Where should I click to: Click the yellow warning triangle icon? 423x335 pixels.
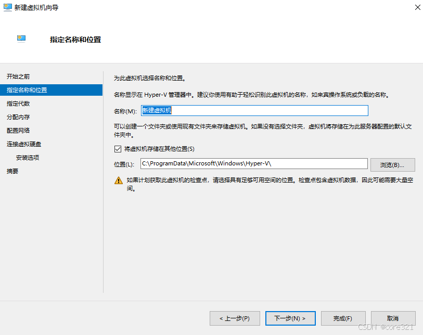119,181
